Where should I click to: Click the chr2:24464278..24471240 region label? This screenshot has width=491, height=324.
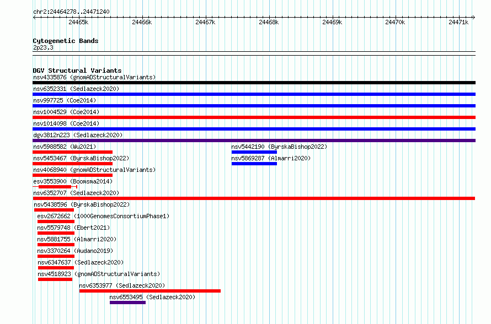tap(71, 12)
